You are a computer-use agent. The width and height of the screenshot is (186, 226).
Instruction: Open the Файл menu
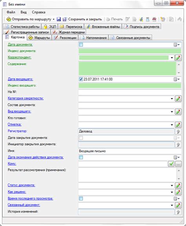11,12
